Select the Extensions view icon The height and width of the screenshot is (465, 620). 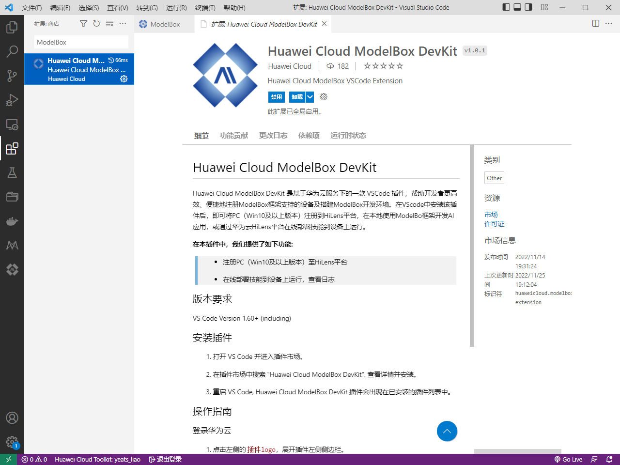point(12,148)
